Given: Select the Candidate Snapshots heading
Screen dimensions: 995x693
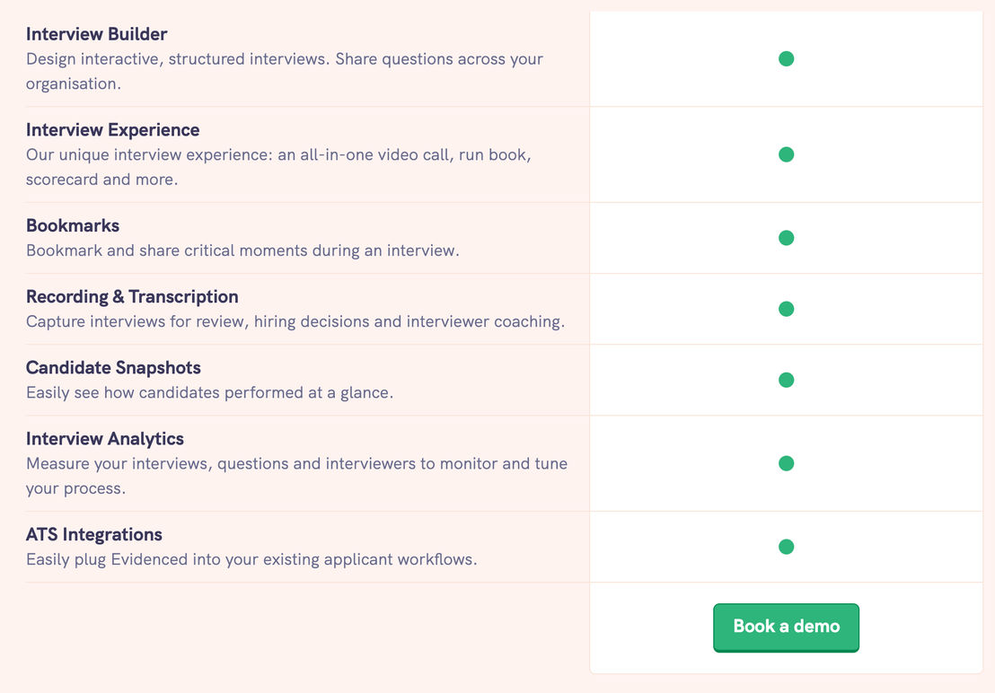Looking at the screenshot, I should pyautogui.click(x=113, y=368).
